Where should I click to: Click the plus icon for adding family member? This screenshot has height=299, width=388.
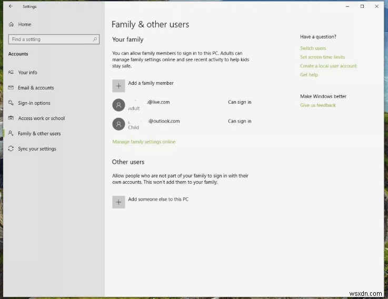tap(118, 86)
